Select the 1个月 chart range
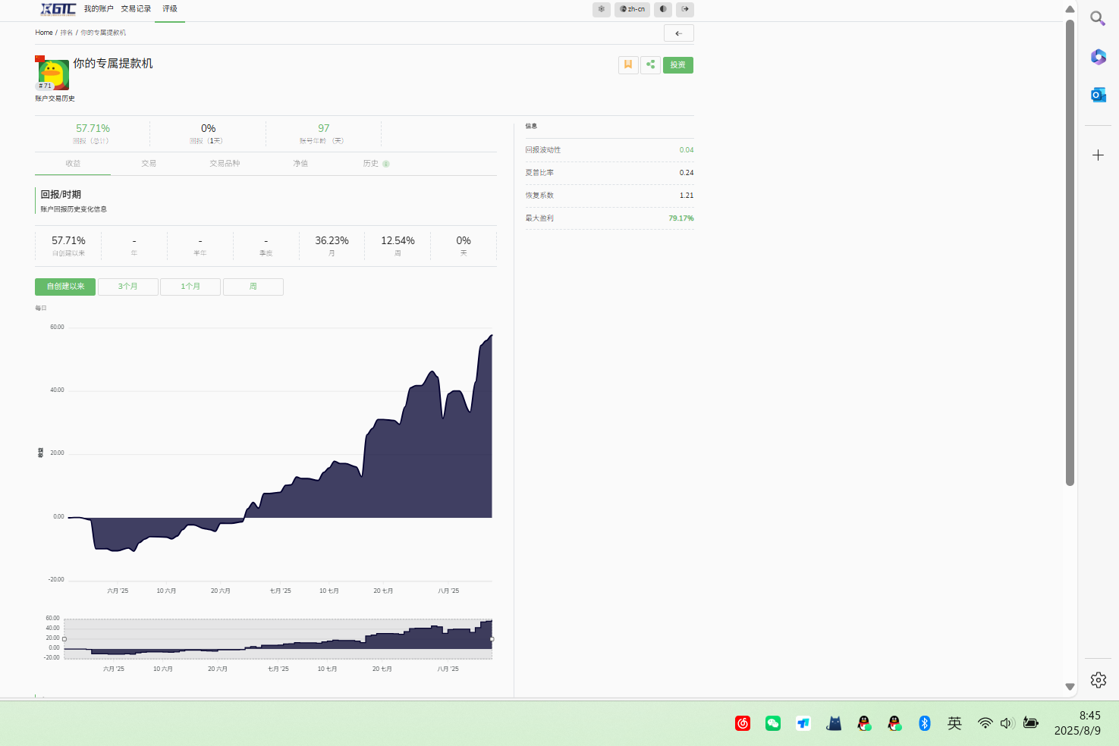 pos(190,287)
